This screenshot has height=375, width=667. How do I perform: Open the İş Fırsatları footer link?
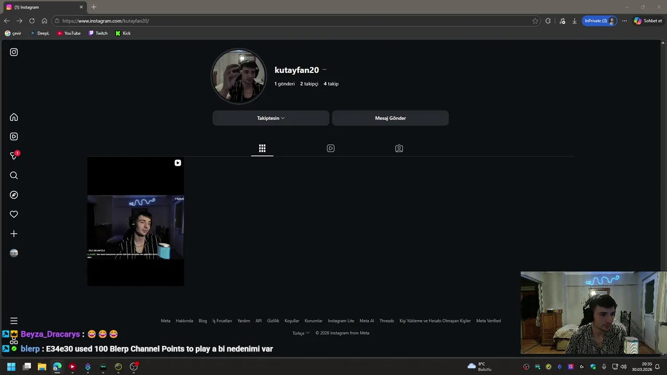[x=222, y=321]
